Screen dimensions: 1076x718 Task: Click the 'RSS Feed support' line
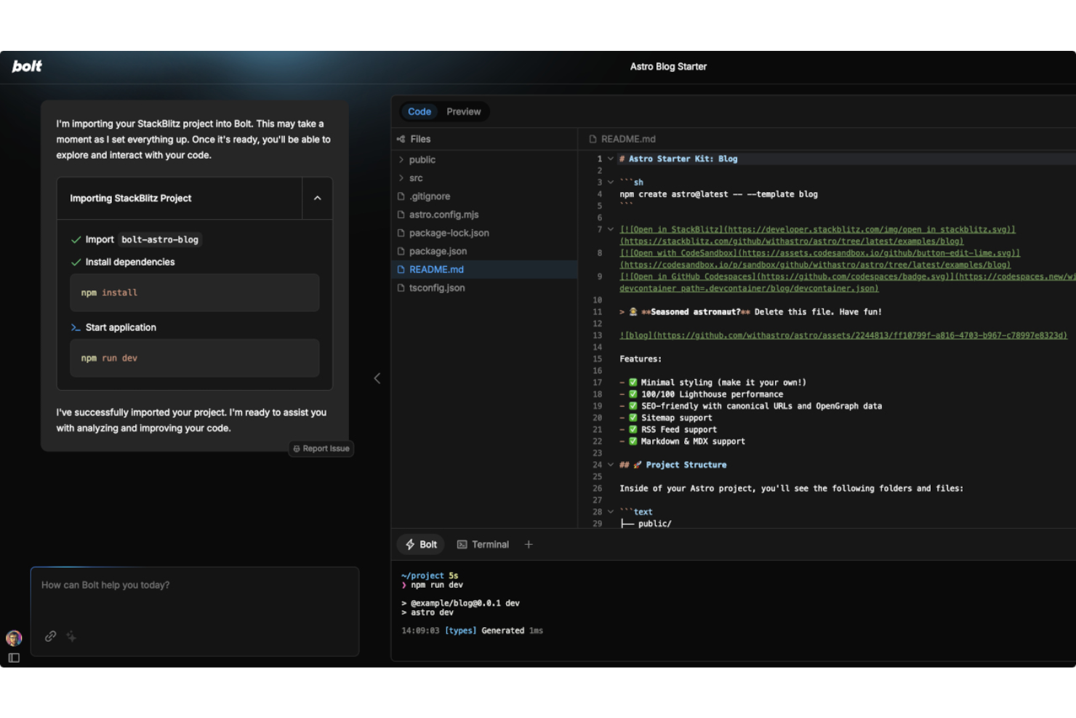click(668, 430)
